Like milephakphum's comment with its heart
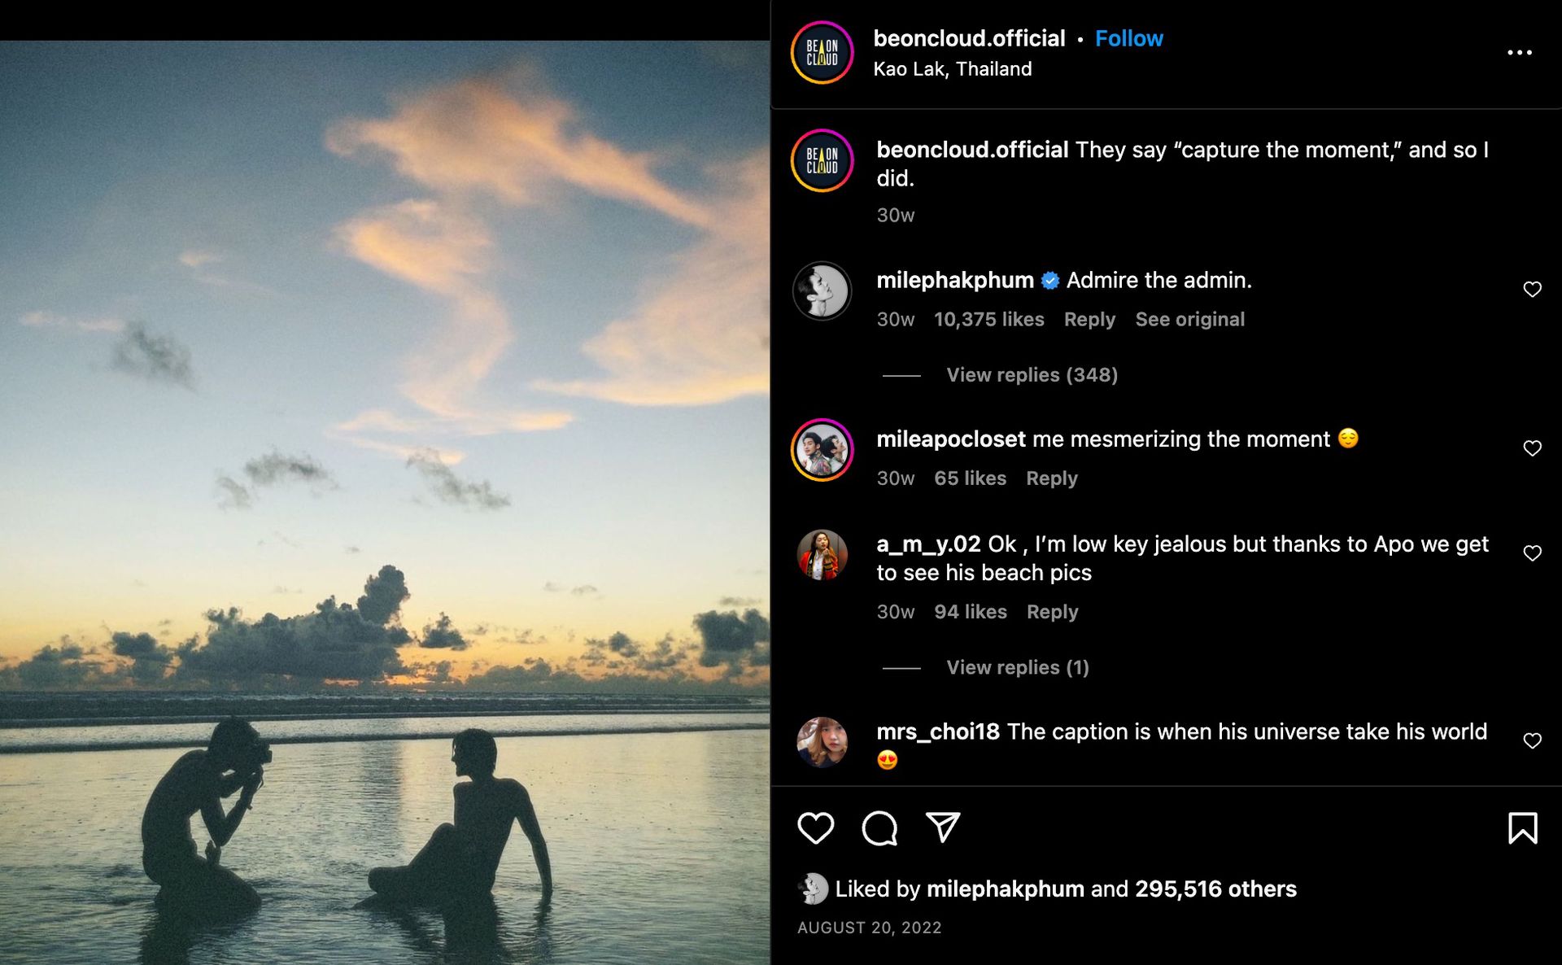The width and height of the screenshot is (1562, 965). coord(1532,290)
